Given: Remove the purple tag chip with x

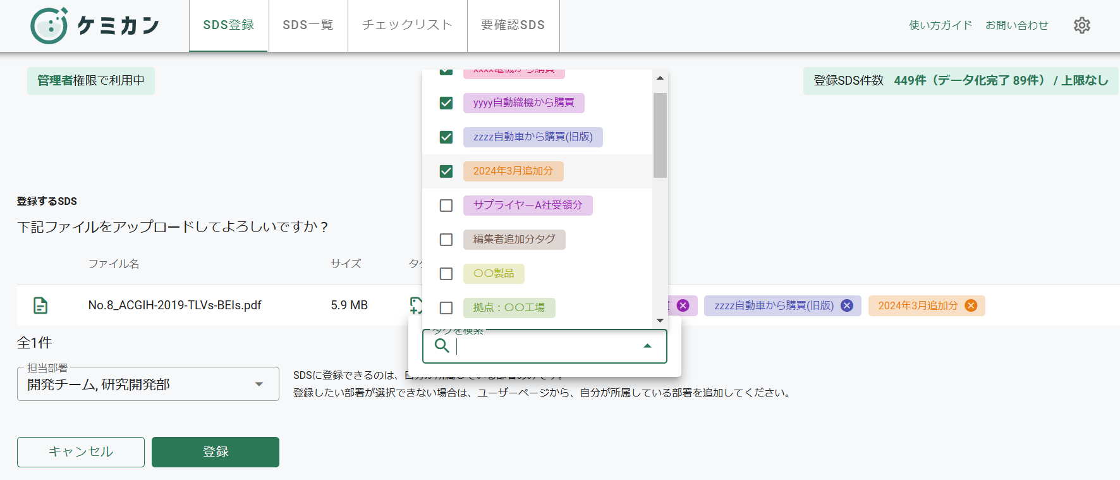Looking at the screenshot, I should click(x=683, y=305).
